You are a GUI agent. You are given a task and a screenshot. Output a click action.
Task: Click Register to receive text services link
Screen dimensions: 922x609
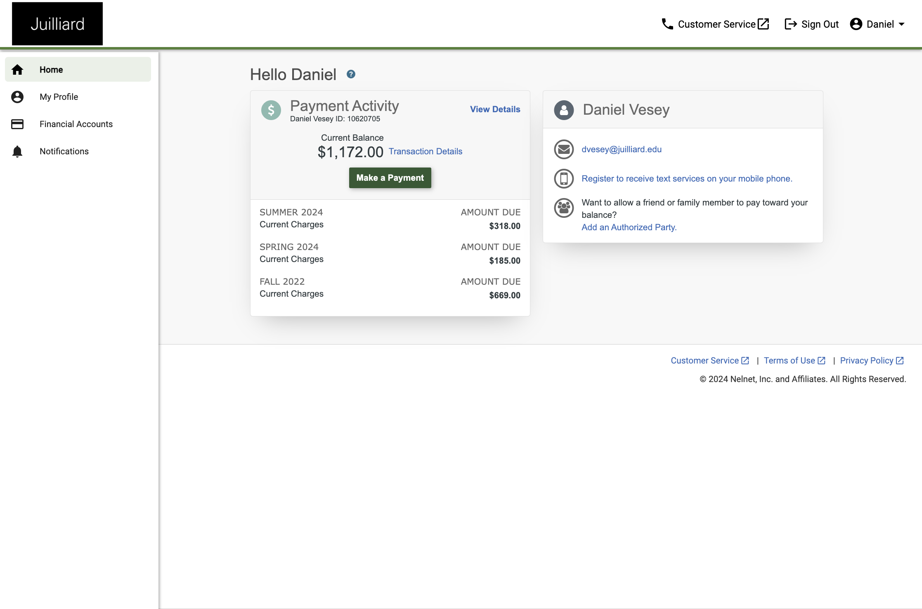coord(687,179)
